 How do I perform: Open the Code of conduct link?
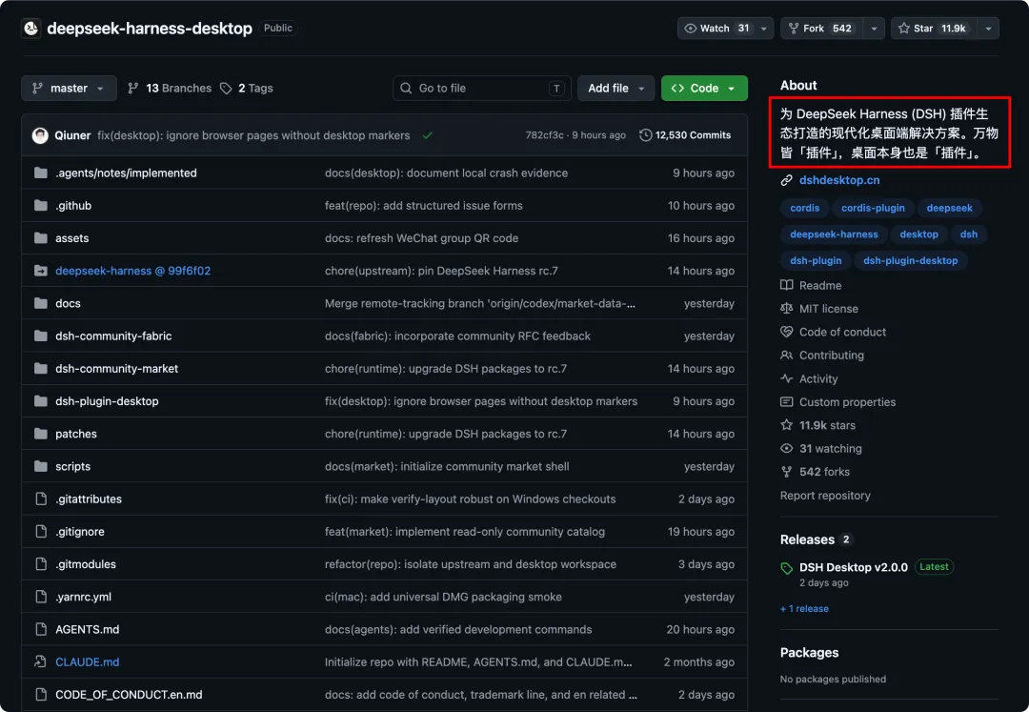pos(834,332)
